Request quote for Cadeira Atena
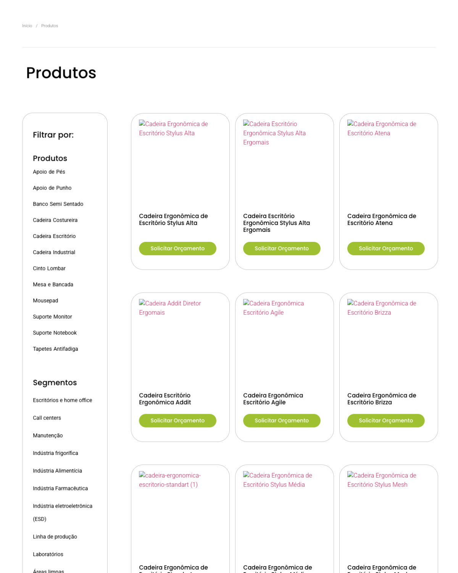458x573 pixels. pos(386,248)
